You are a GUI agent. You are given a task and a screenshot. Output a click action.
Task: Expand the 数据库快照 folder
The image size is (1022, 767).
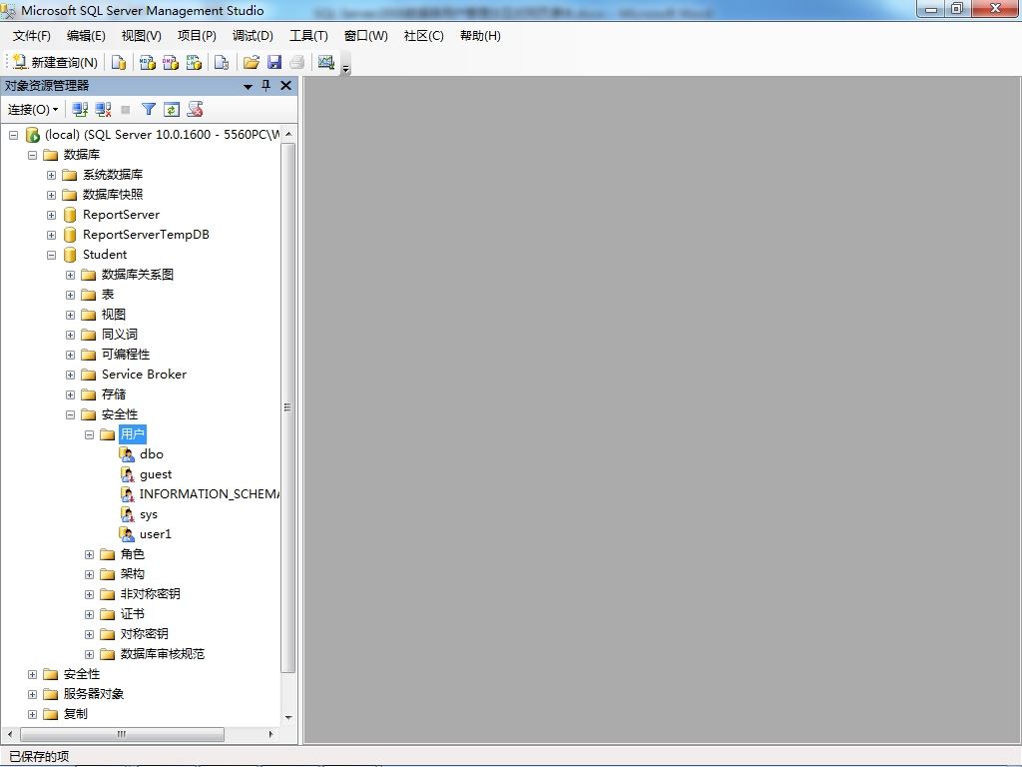(51, 195)
